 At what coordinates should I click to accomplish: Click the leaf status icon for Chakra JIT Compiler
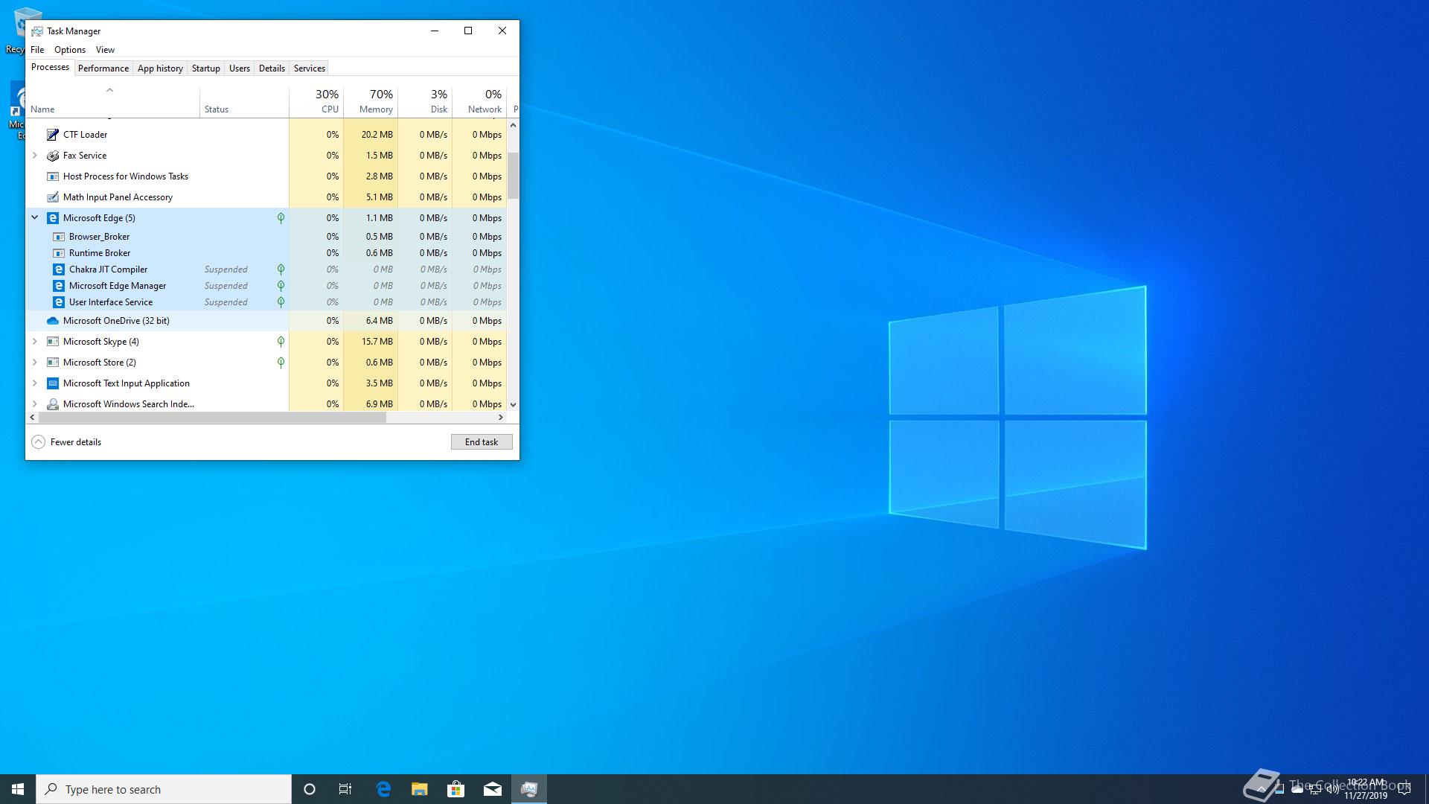tap(281, 269)
